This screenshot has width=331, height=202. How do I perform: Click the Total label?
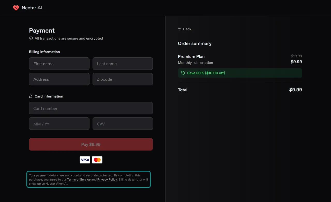click(183, 90)
